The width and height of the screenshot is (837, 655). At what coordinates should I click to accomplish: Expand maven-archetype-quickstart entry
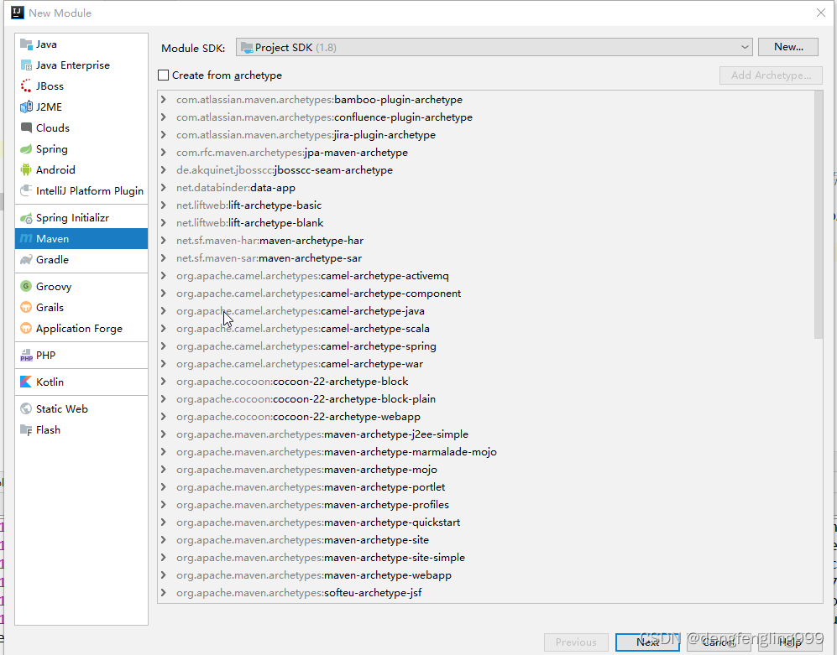(x=164, y=522)
